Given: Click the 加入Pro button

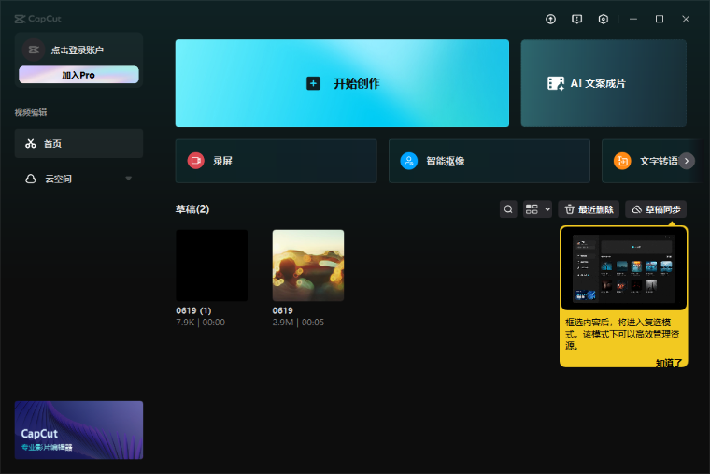Looking at the screenshot, I should pos(78,75).
